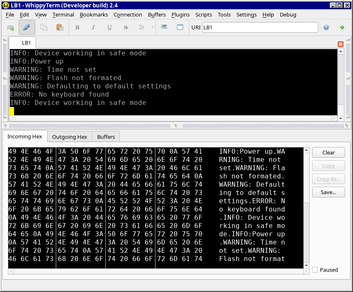353x292 pixels.
Task: Click terminal scrollbar up arrow
Action: point(341,52)
